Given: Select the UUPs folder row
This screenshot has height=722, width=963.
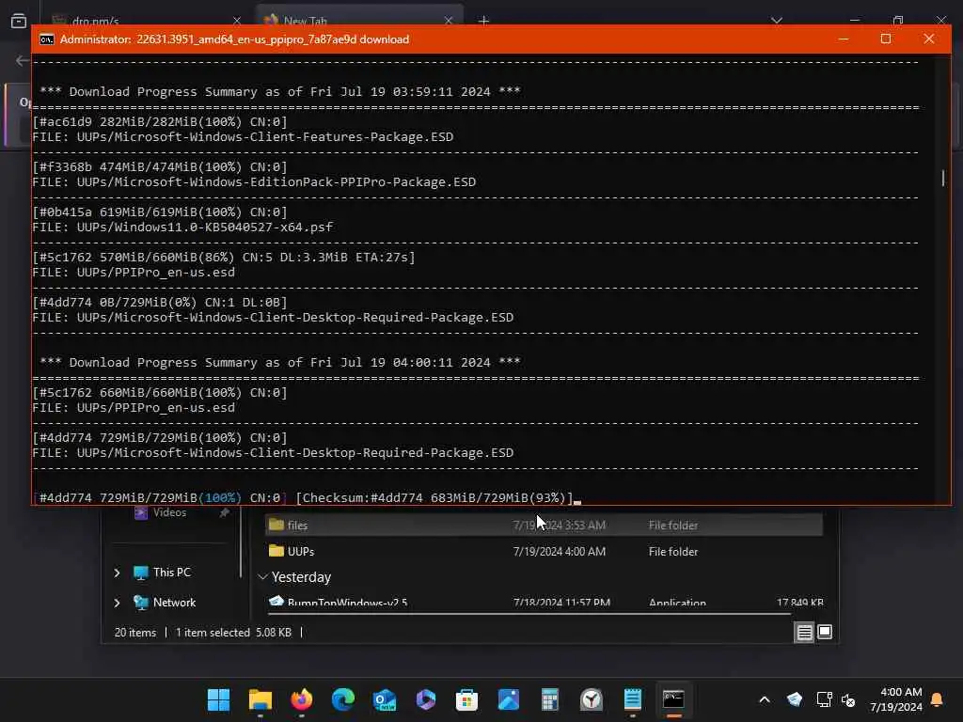Looking at the screenshot, I should point(544,551).
